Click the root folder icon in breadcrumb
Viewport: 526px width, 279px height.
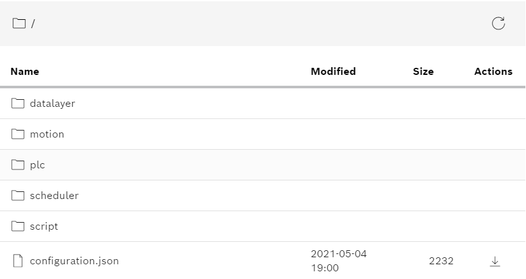point(19,24)
